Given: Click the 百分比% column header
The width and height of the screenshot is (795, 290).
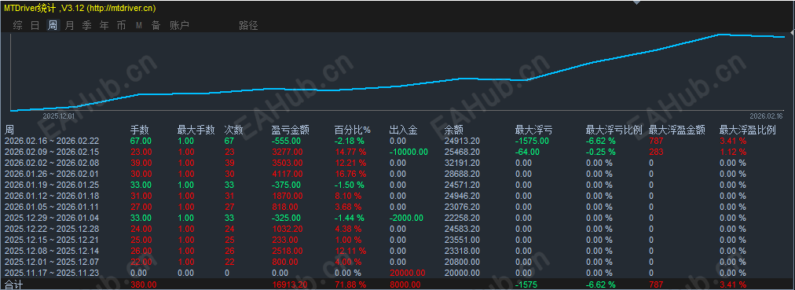Looking at the screenshot, I should [353, 130].
